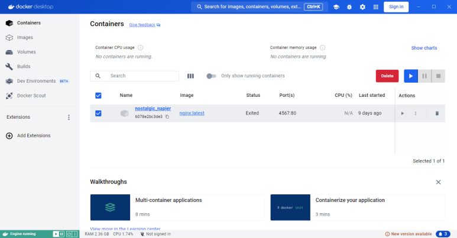This screenshot has height=238, width=457.
Task: Open the Troubleshoot bug icon
Action: pos(349,7)
